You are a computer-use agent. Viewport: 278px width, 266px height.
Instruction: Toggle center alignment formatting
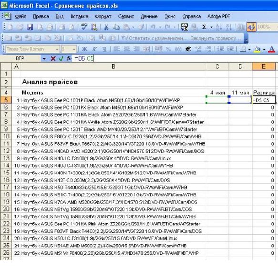tap(126, 49)
